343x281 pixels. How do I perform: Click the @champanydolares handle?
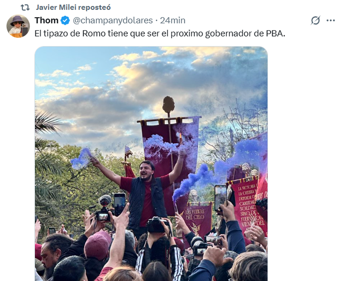[113, 21]
